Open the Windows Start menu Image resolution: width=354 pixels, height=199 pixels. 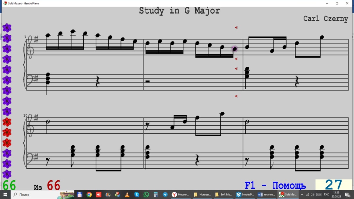click(5, 195)
